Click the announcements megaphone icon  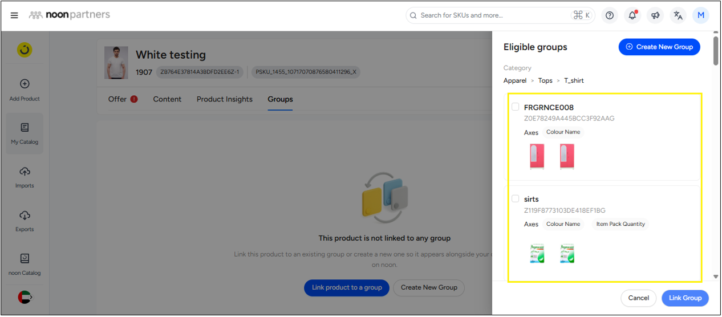point(655,15)
